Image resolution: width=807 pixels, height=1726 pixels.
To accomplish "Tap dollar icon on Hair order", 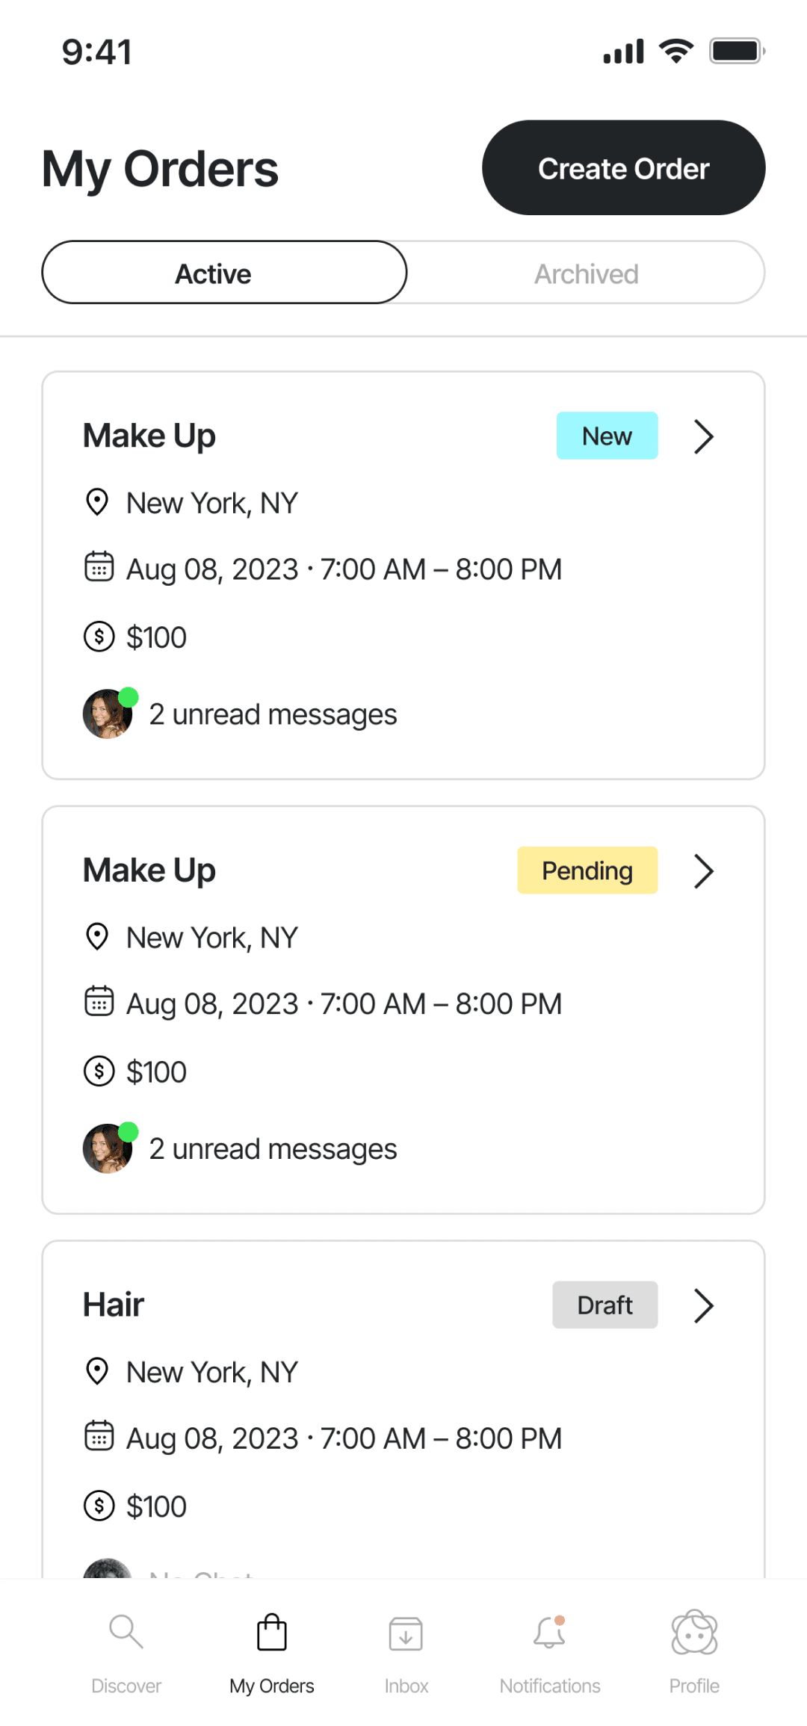I will pos(99,1506).
